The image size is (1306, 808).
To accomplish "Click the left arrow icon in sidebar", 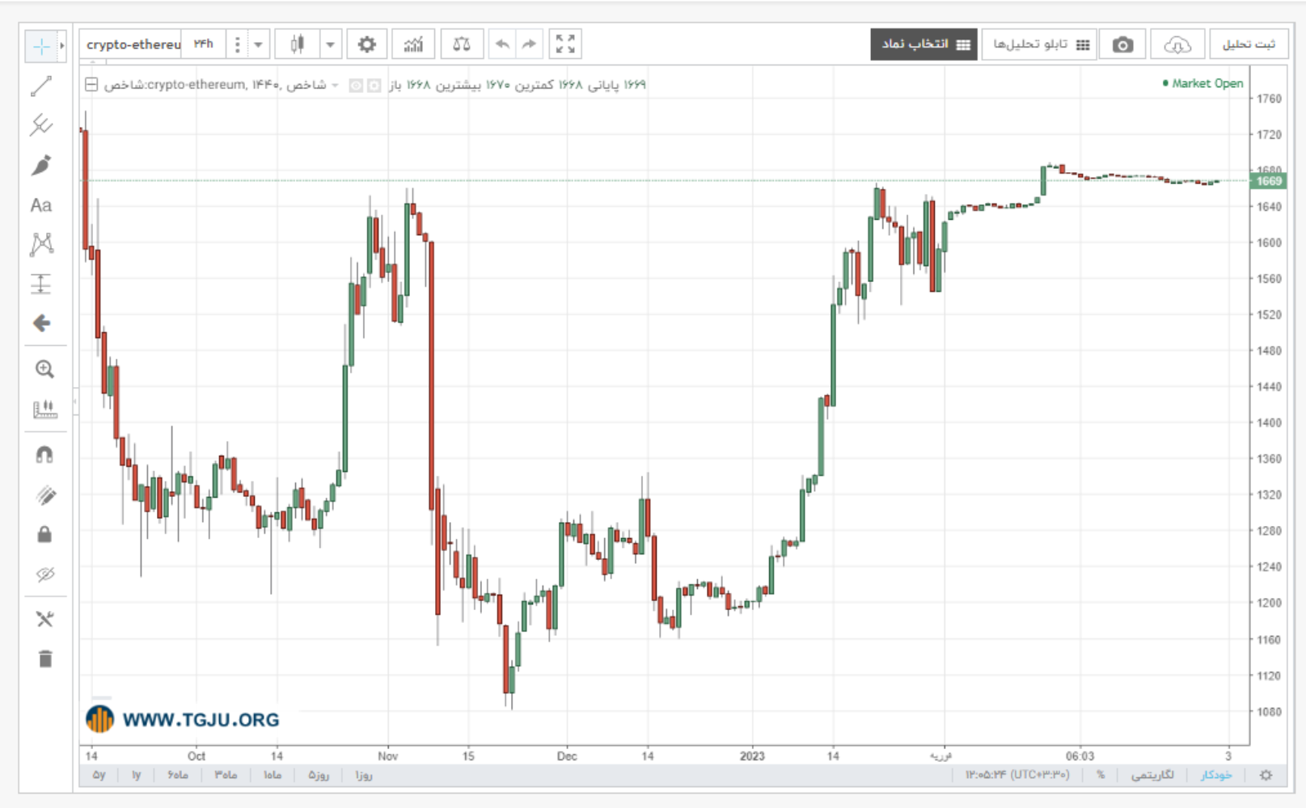I will [x=41, y=323].
